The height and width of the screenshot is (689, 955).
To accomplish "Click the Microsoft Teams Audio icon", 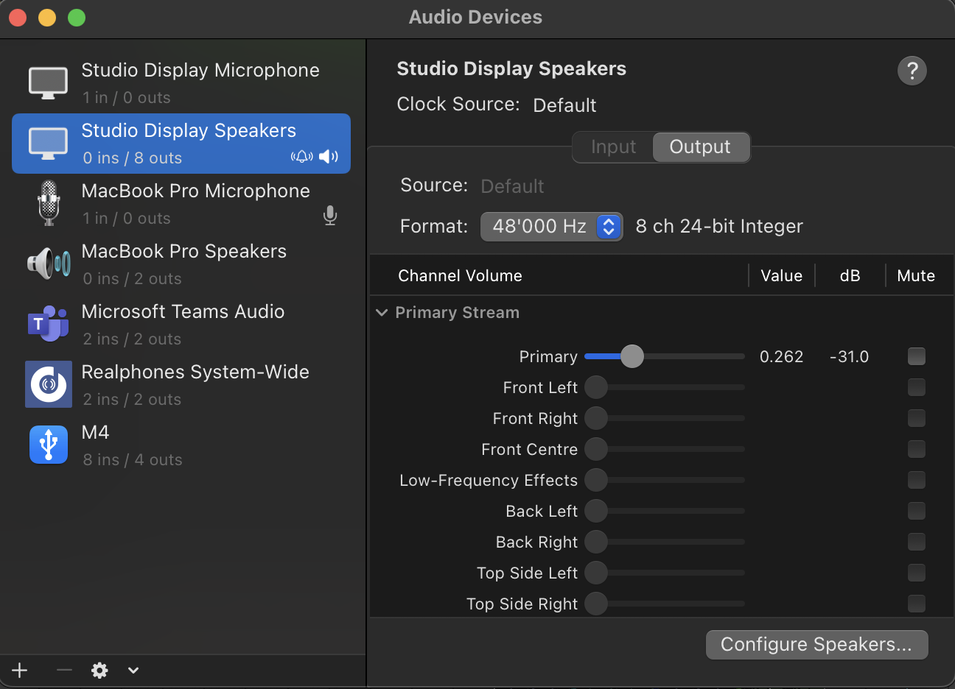I will coord(49,323).
